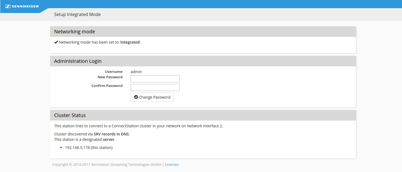Focus the Confirm Password field
Image resolution: width=402 pixels, height=172 pixels.
coord(155,87)
